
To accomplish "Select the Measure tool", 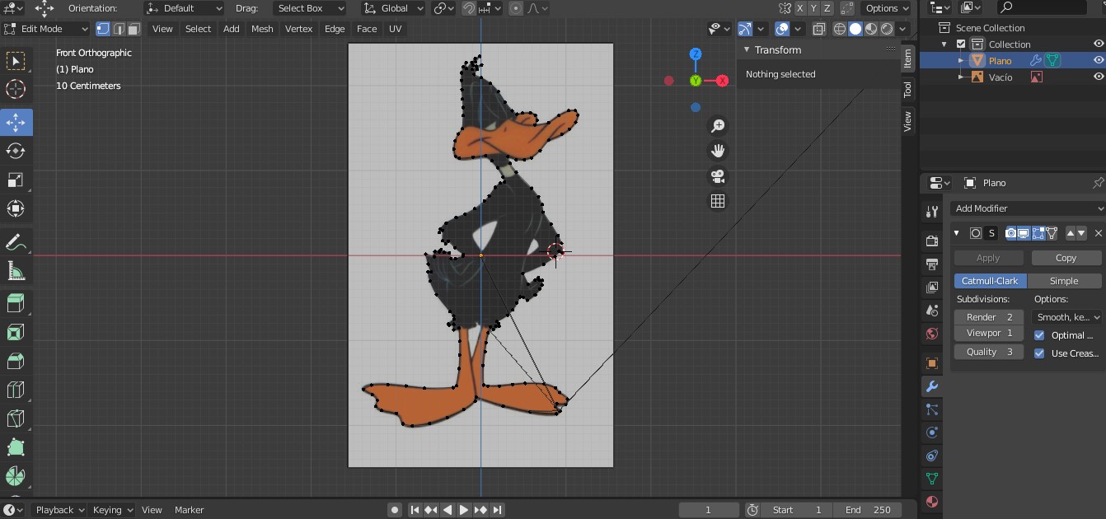I will (x=16, y=270).
